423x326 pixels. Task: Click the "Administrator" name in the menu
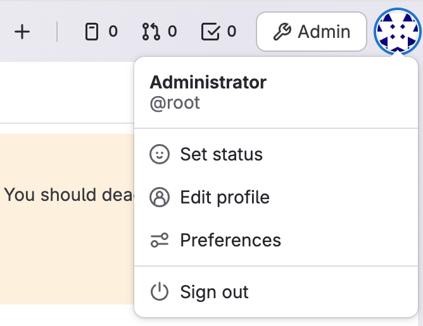(208, 82)
